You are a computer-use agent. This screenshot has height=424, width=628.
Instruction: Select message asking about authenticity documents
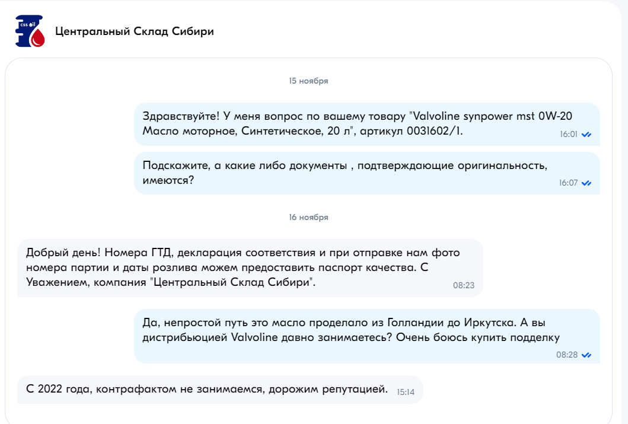[x=367, y=173]
